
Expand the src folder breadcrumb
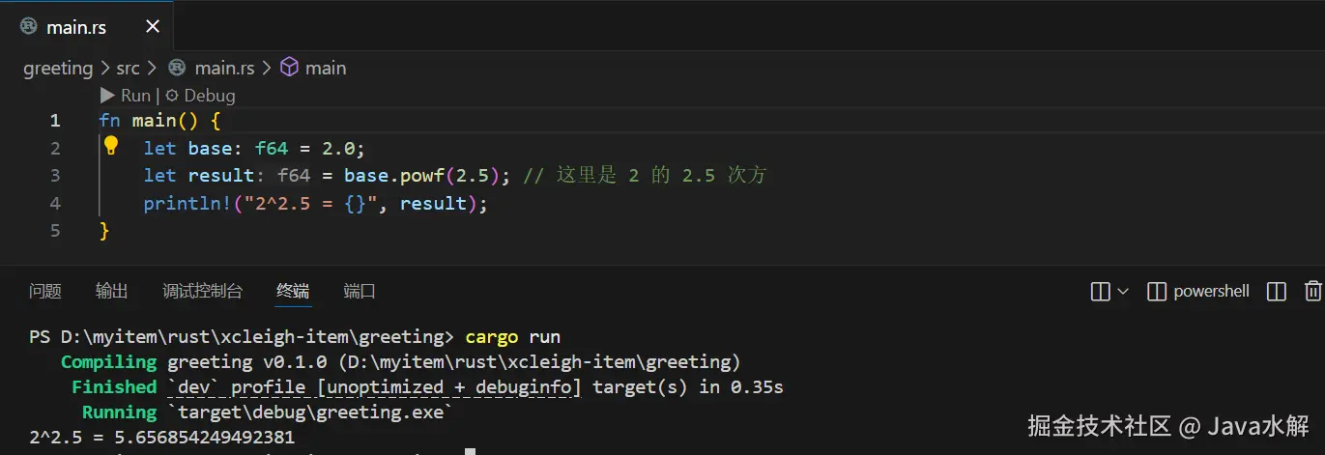pyautogui.click(x=128, y=68)
